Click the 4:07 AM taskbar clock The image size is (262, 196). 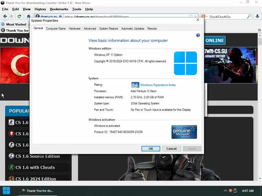click(248, 191)
